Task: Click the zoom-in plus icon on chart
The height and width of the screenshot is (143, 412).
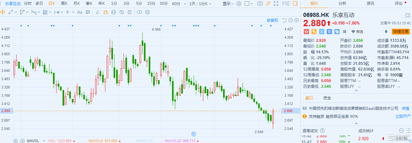Action: click(296, 20)
